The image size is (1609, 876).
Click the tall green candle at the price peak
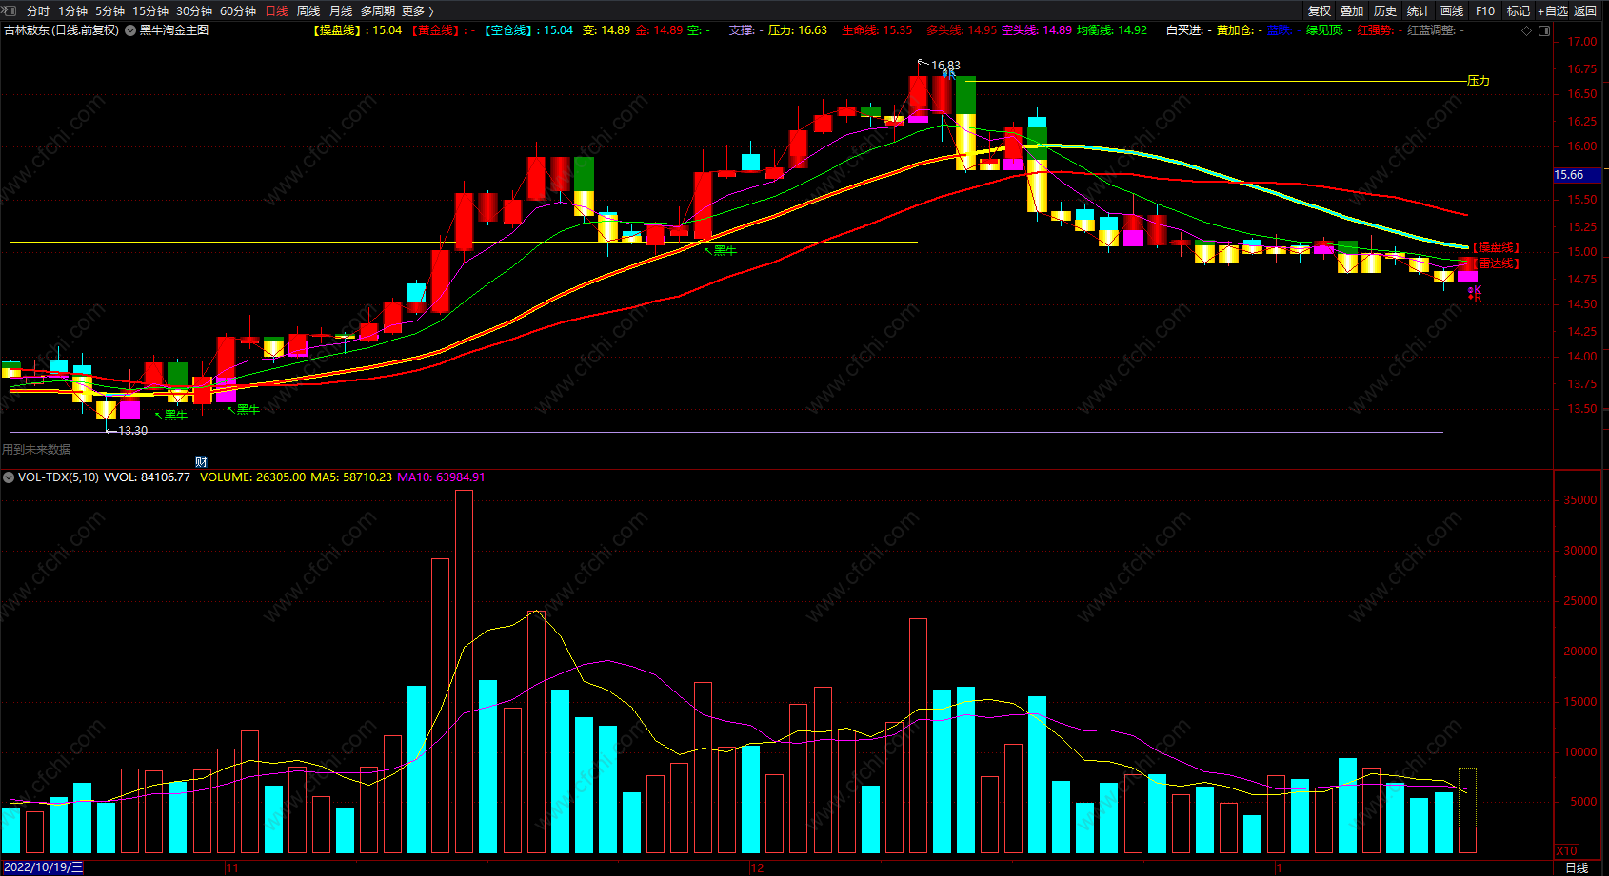click(965, 95)
